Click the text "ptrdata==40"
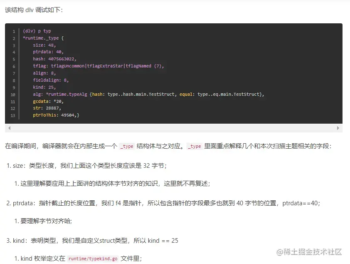The height and width of the screenshot is (264, 350). (x=301, y=203)
